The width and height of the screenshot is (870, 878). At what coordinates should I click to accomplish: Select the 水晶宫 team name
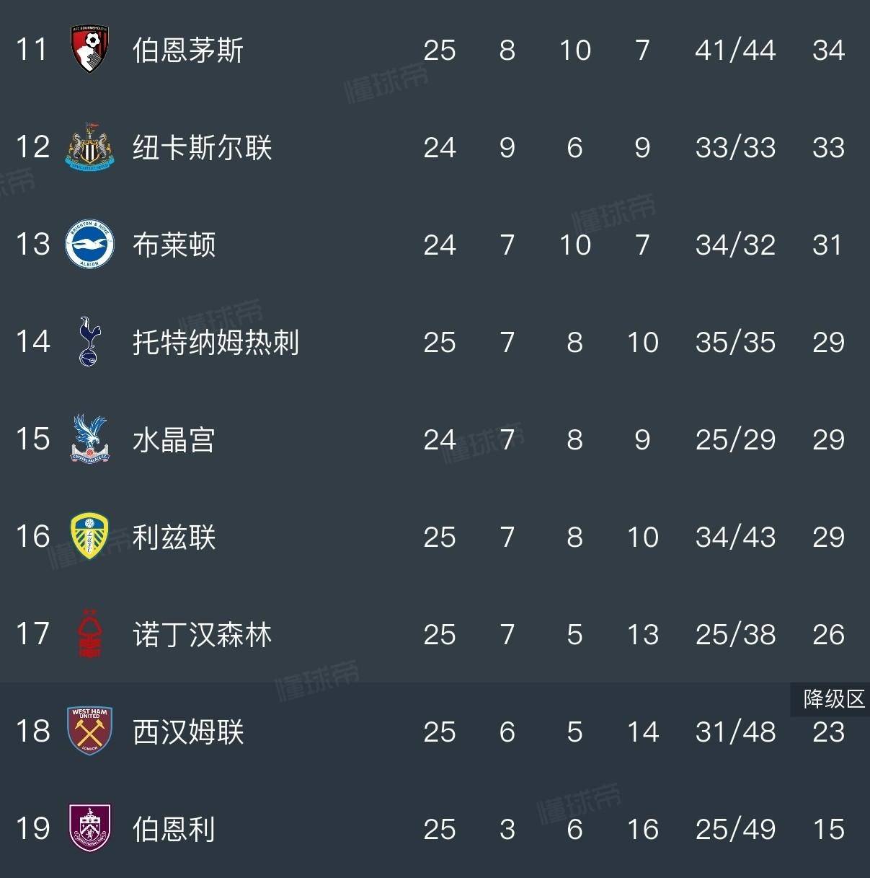pyautogui.click(x=174, y=439)
